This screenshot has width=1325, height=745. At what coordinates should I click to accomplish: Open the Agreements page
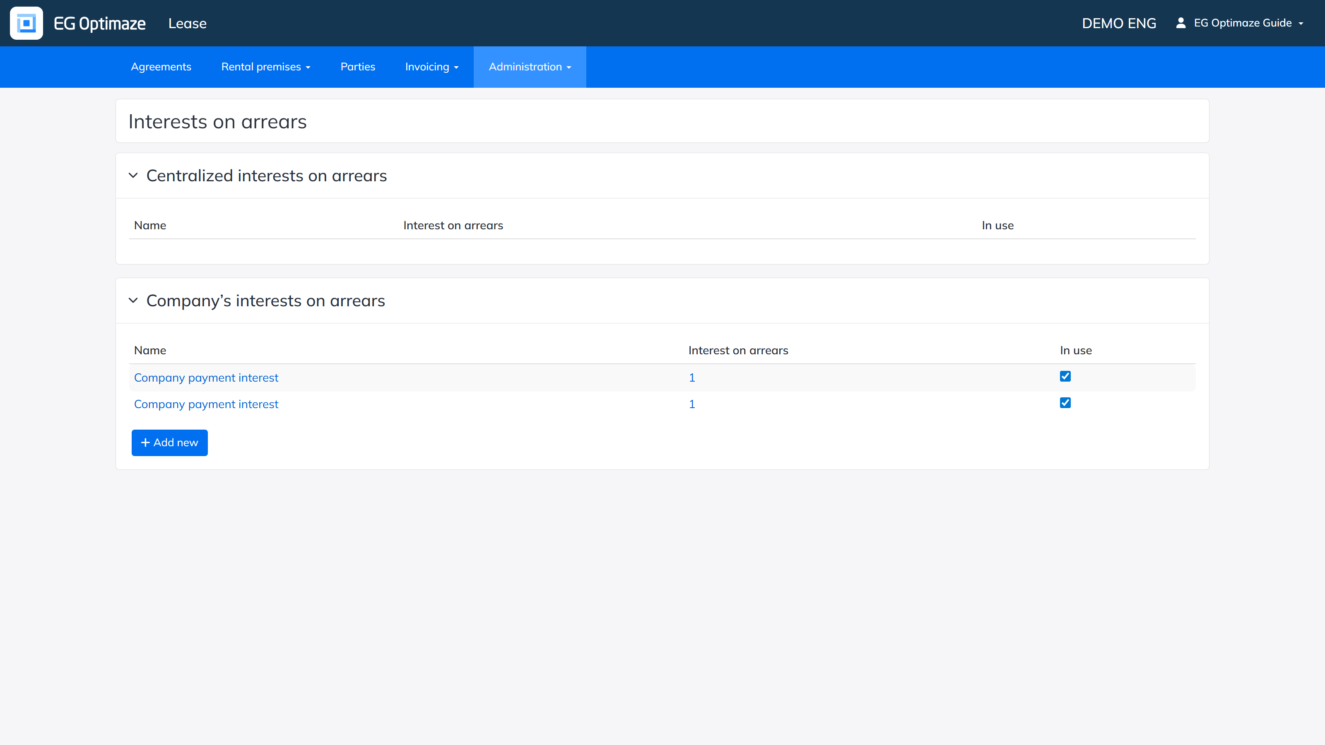click(x=161, y=67)
